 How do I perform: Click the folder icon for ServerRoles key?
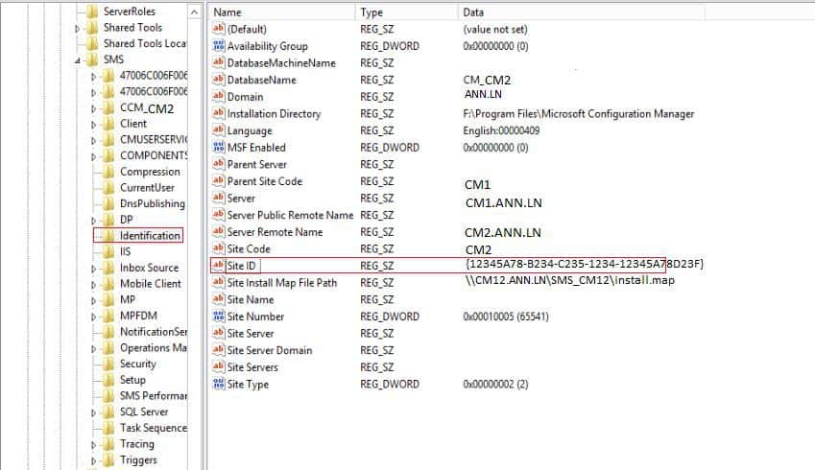pyautogui.click(x=91, y=12)
